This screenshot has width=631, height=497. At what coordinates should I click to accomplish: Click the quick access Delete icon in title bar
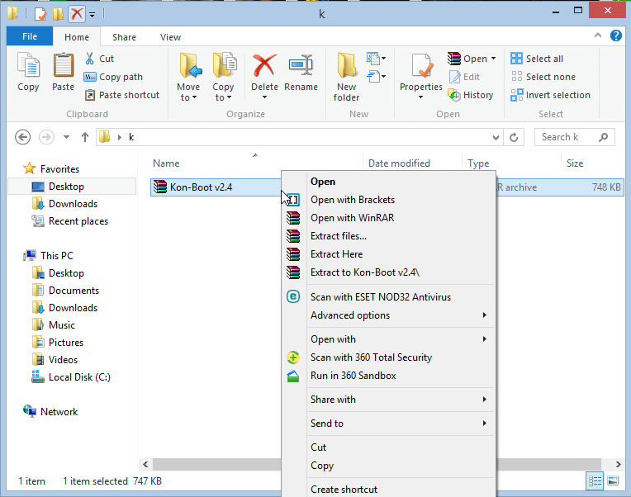(x=77, y=14)
